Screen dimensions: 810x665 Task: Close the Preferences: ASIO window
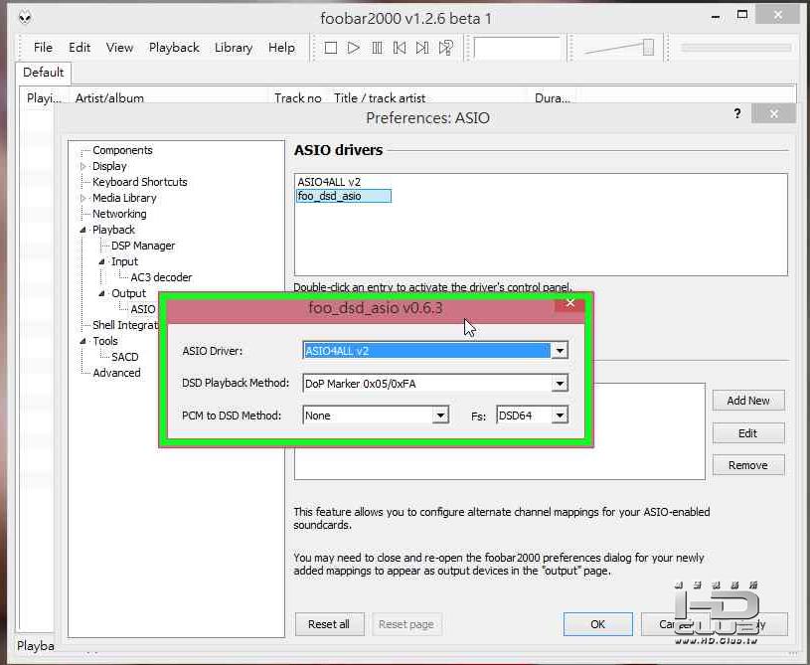click(x=773, y=113)
